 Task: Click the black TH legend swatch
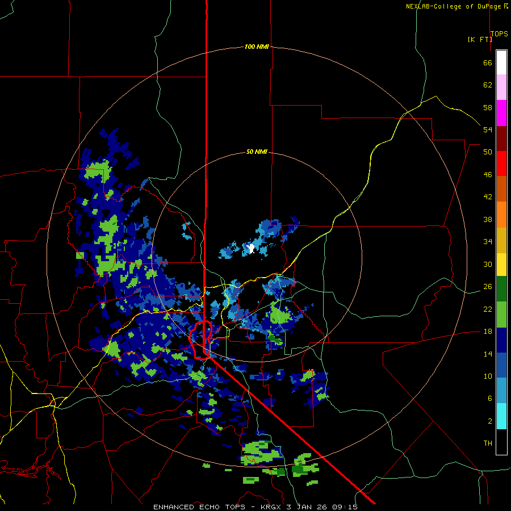coord(501,442)
